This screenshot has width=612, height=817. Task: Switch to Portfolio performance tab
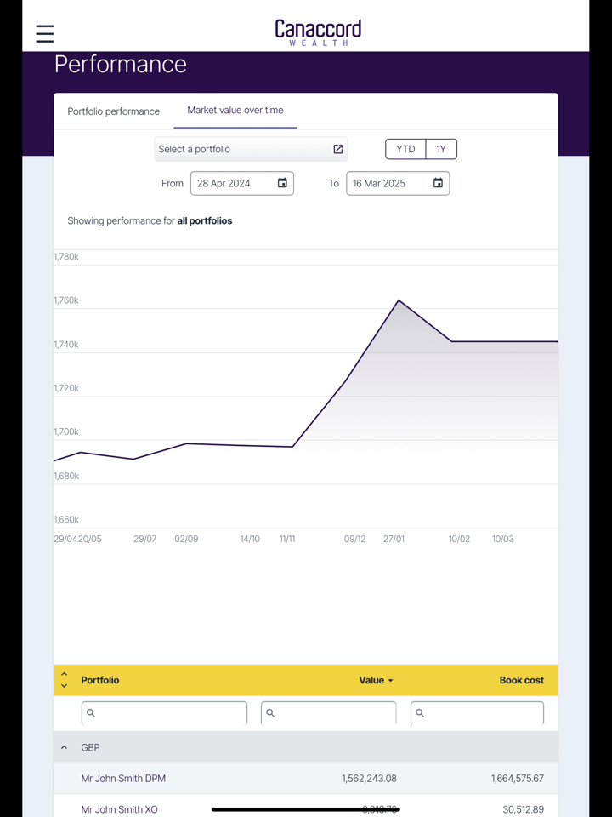tap(114, 111)
